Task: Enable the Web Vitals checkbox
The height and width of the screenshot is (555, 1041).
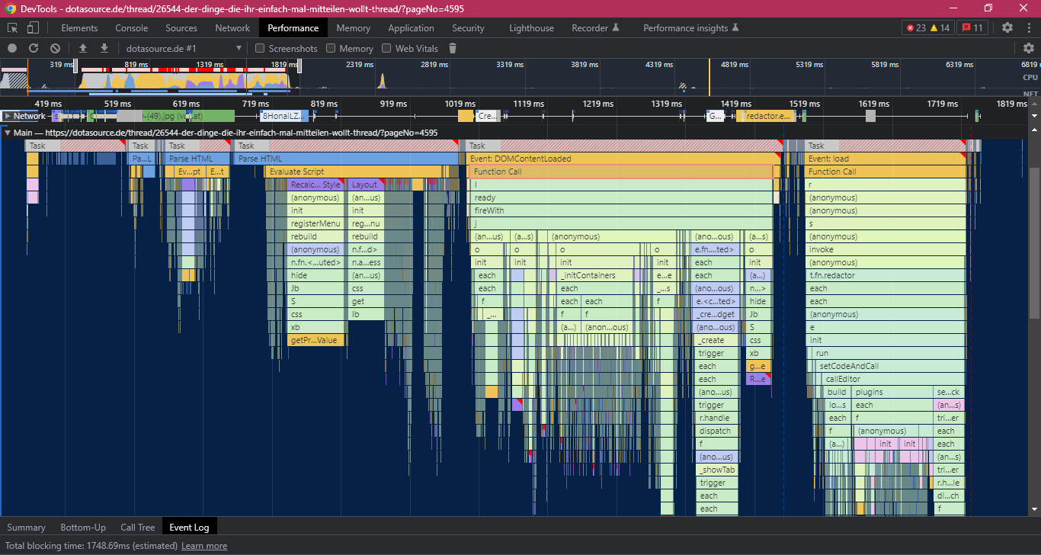Action: tap(386, 48)
